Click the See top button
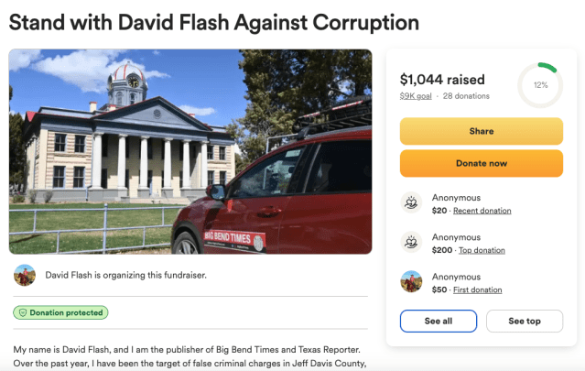Screen dimensions: 585x371 [525, 321]
